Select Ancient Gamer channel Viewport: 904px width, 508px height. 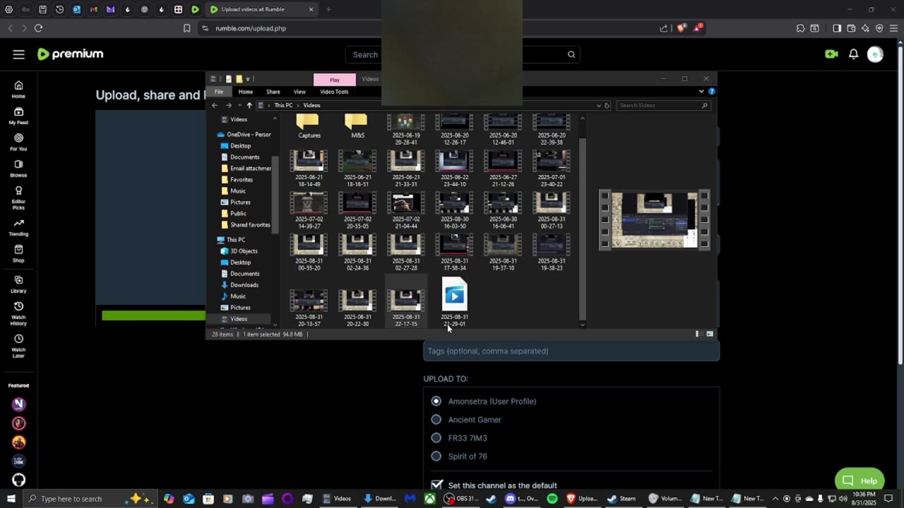point(436,420)
